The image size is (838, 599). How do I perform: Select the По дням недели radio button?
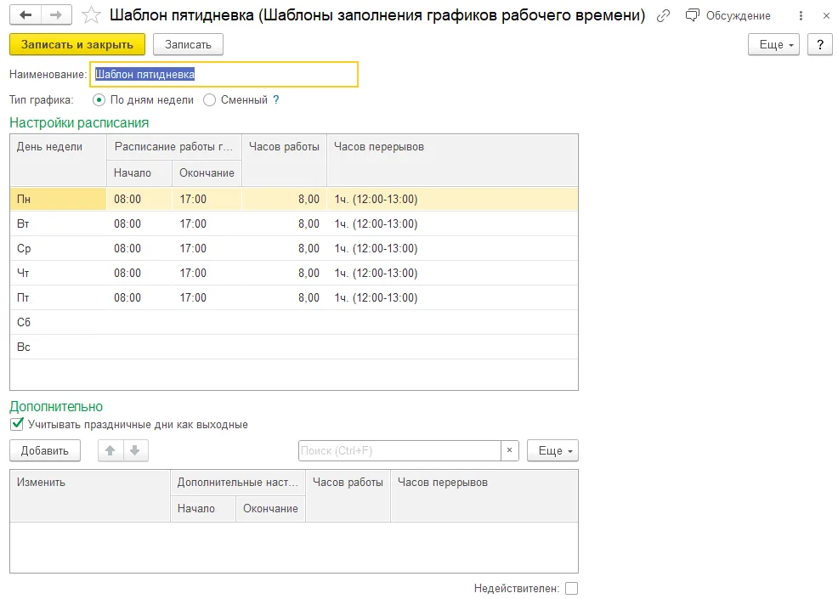(99, 100)
